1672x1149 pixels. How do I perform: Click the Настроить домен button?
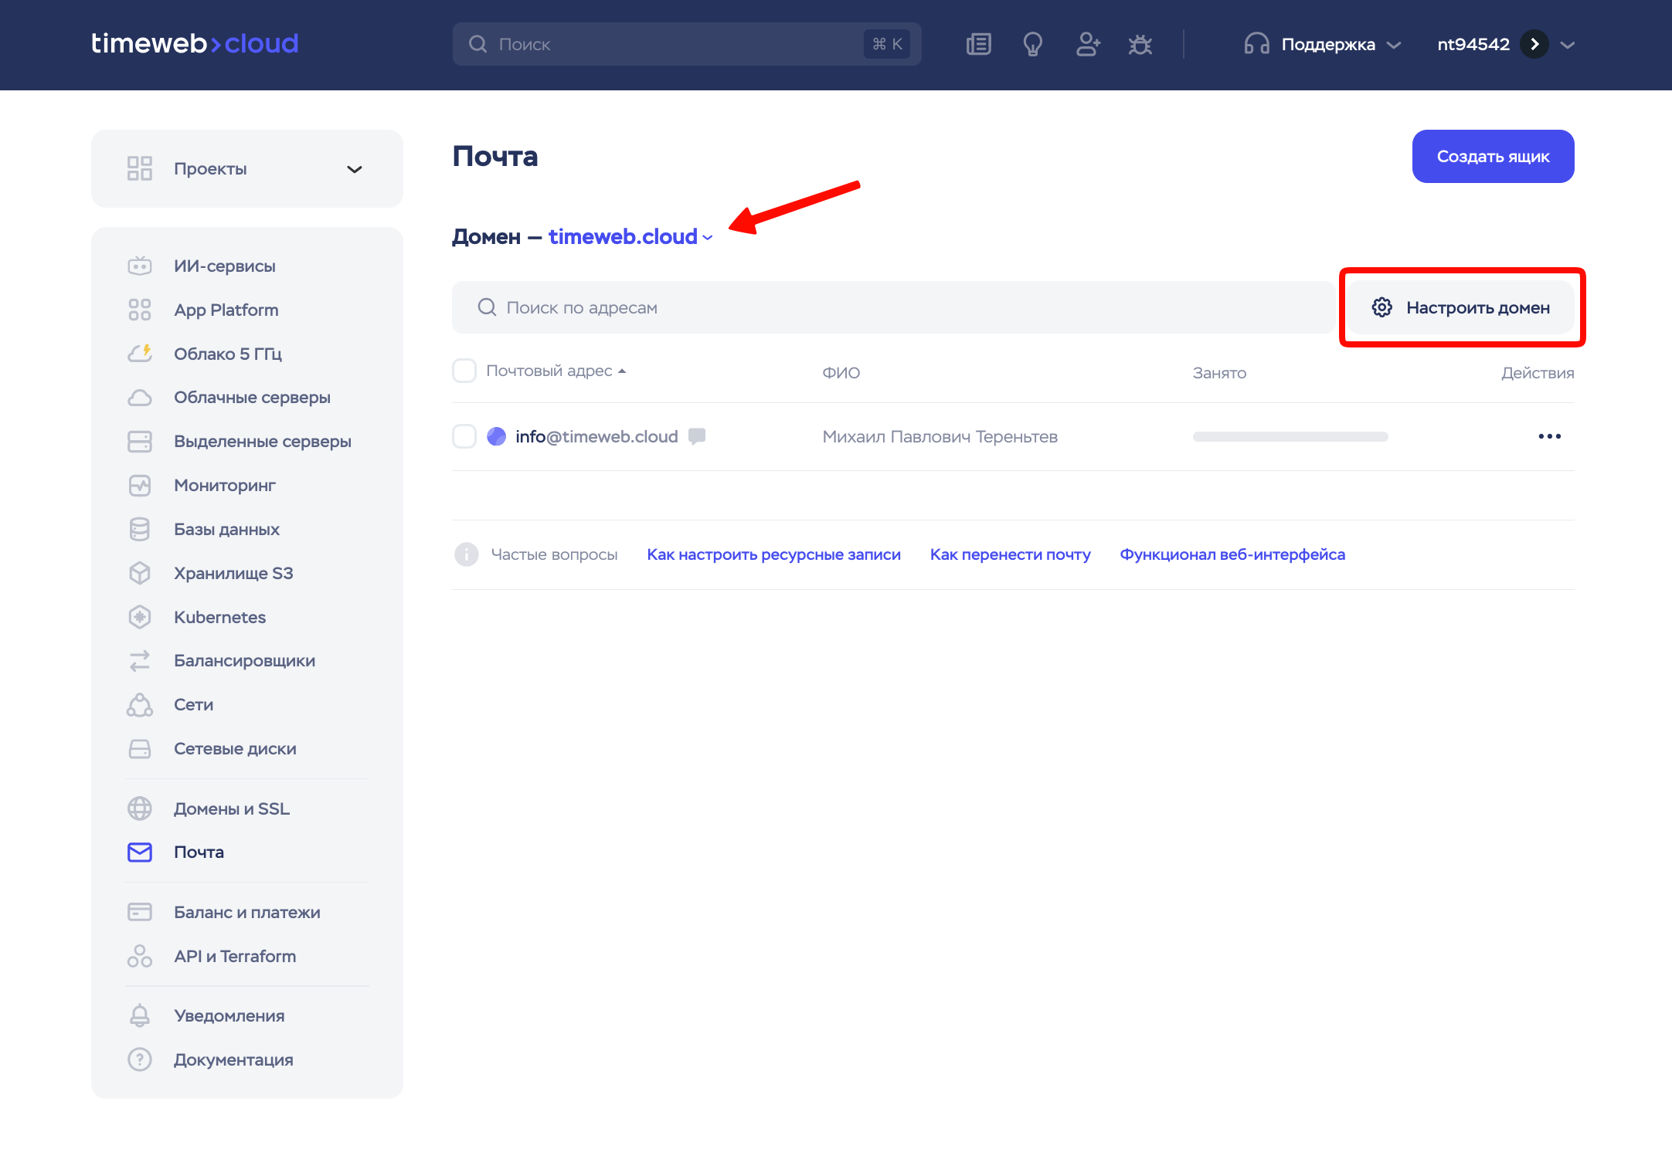point(1460,307)
